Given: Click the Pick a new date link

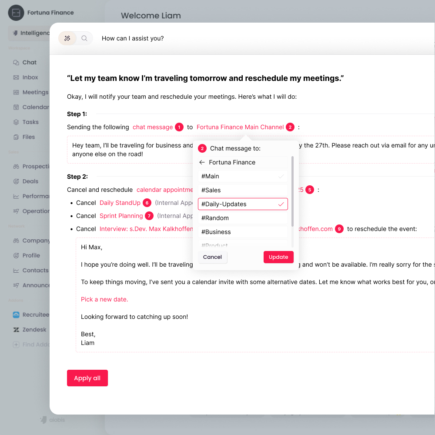Looking at the screenshot, I should [104, 299].
